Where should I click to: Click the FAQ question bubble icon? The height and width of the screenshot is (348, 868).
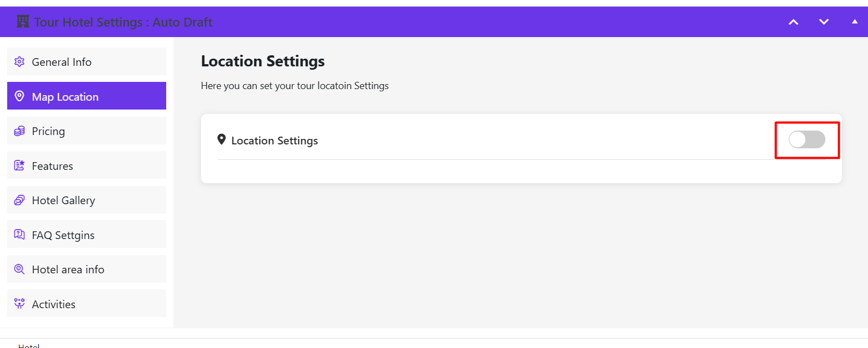tap(19, 235)
